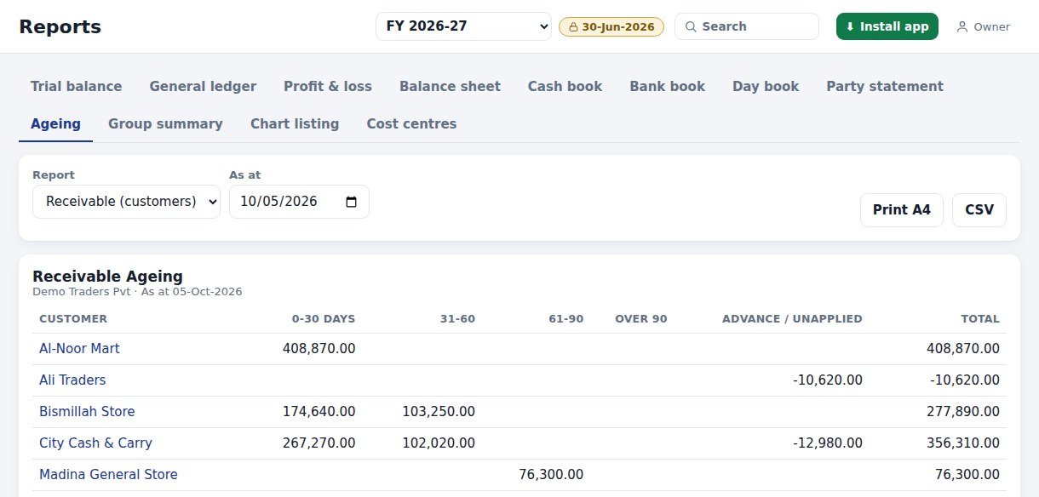
Task: Open the City Cash & Carry link
Action: pos(95,443)
